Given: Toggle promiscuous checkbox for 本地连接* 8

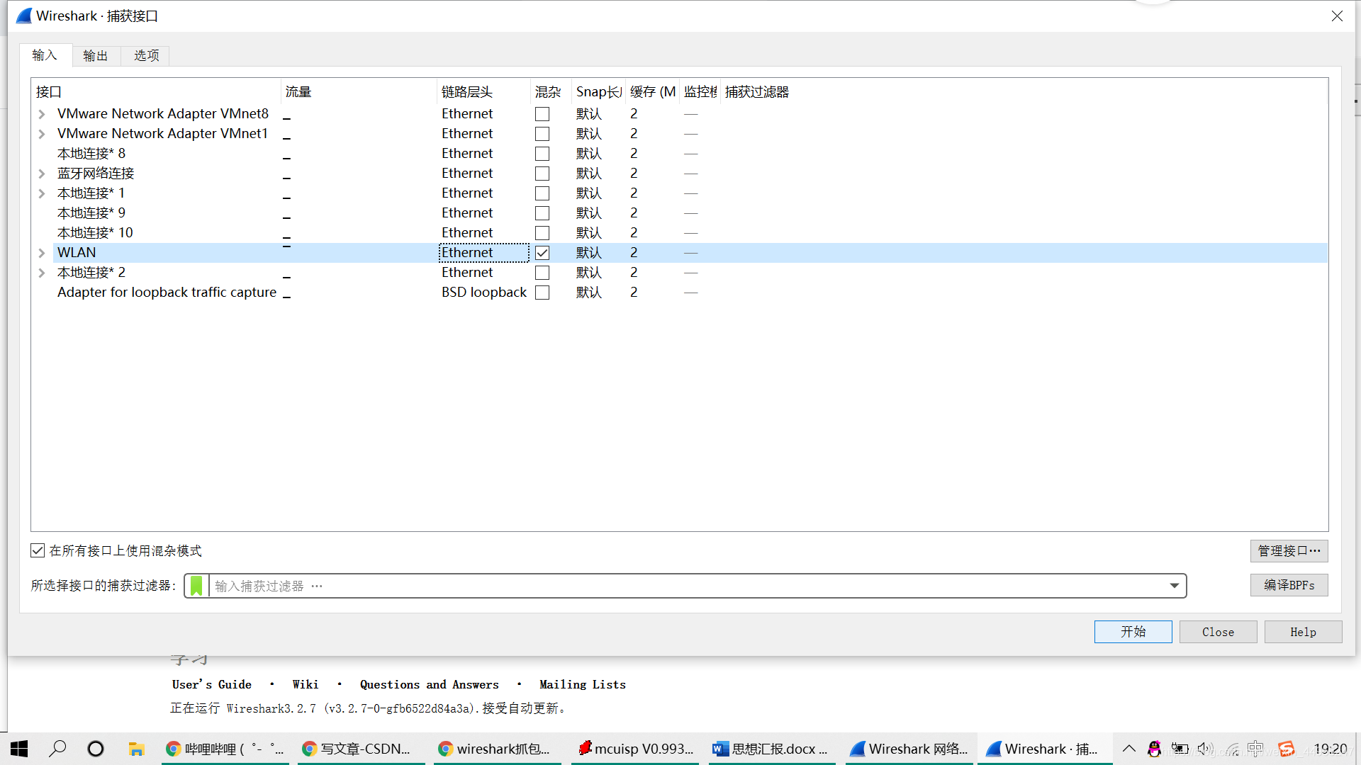Looking at the screenshot, I should click(542, 154).
